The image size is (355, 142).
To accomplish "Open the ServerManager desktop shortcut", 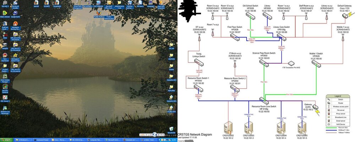I will point(88,4).
